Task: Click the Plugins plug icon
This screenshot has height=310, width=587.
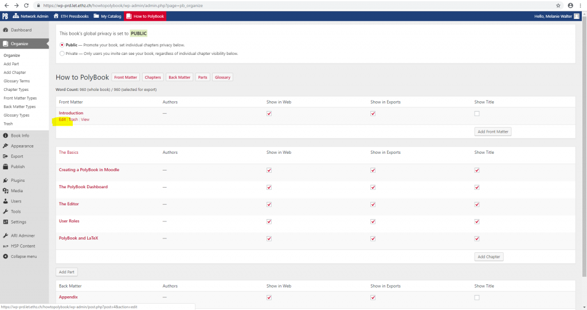Action: point(6,180)
